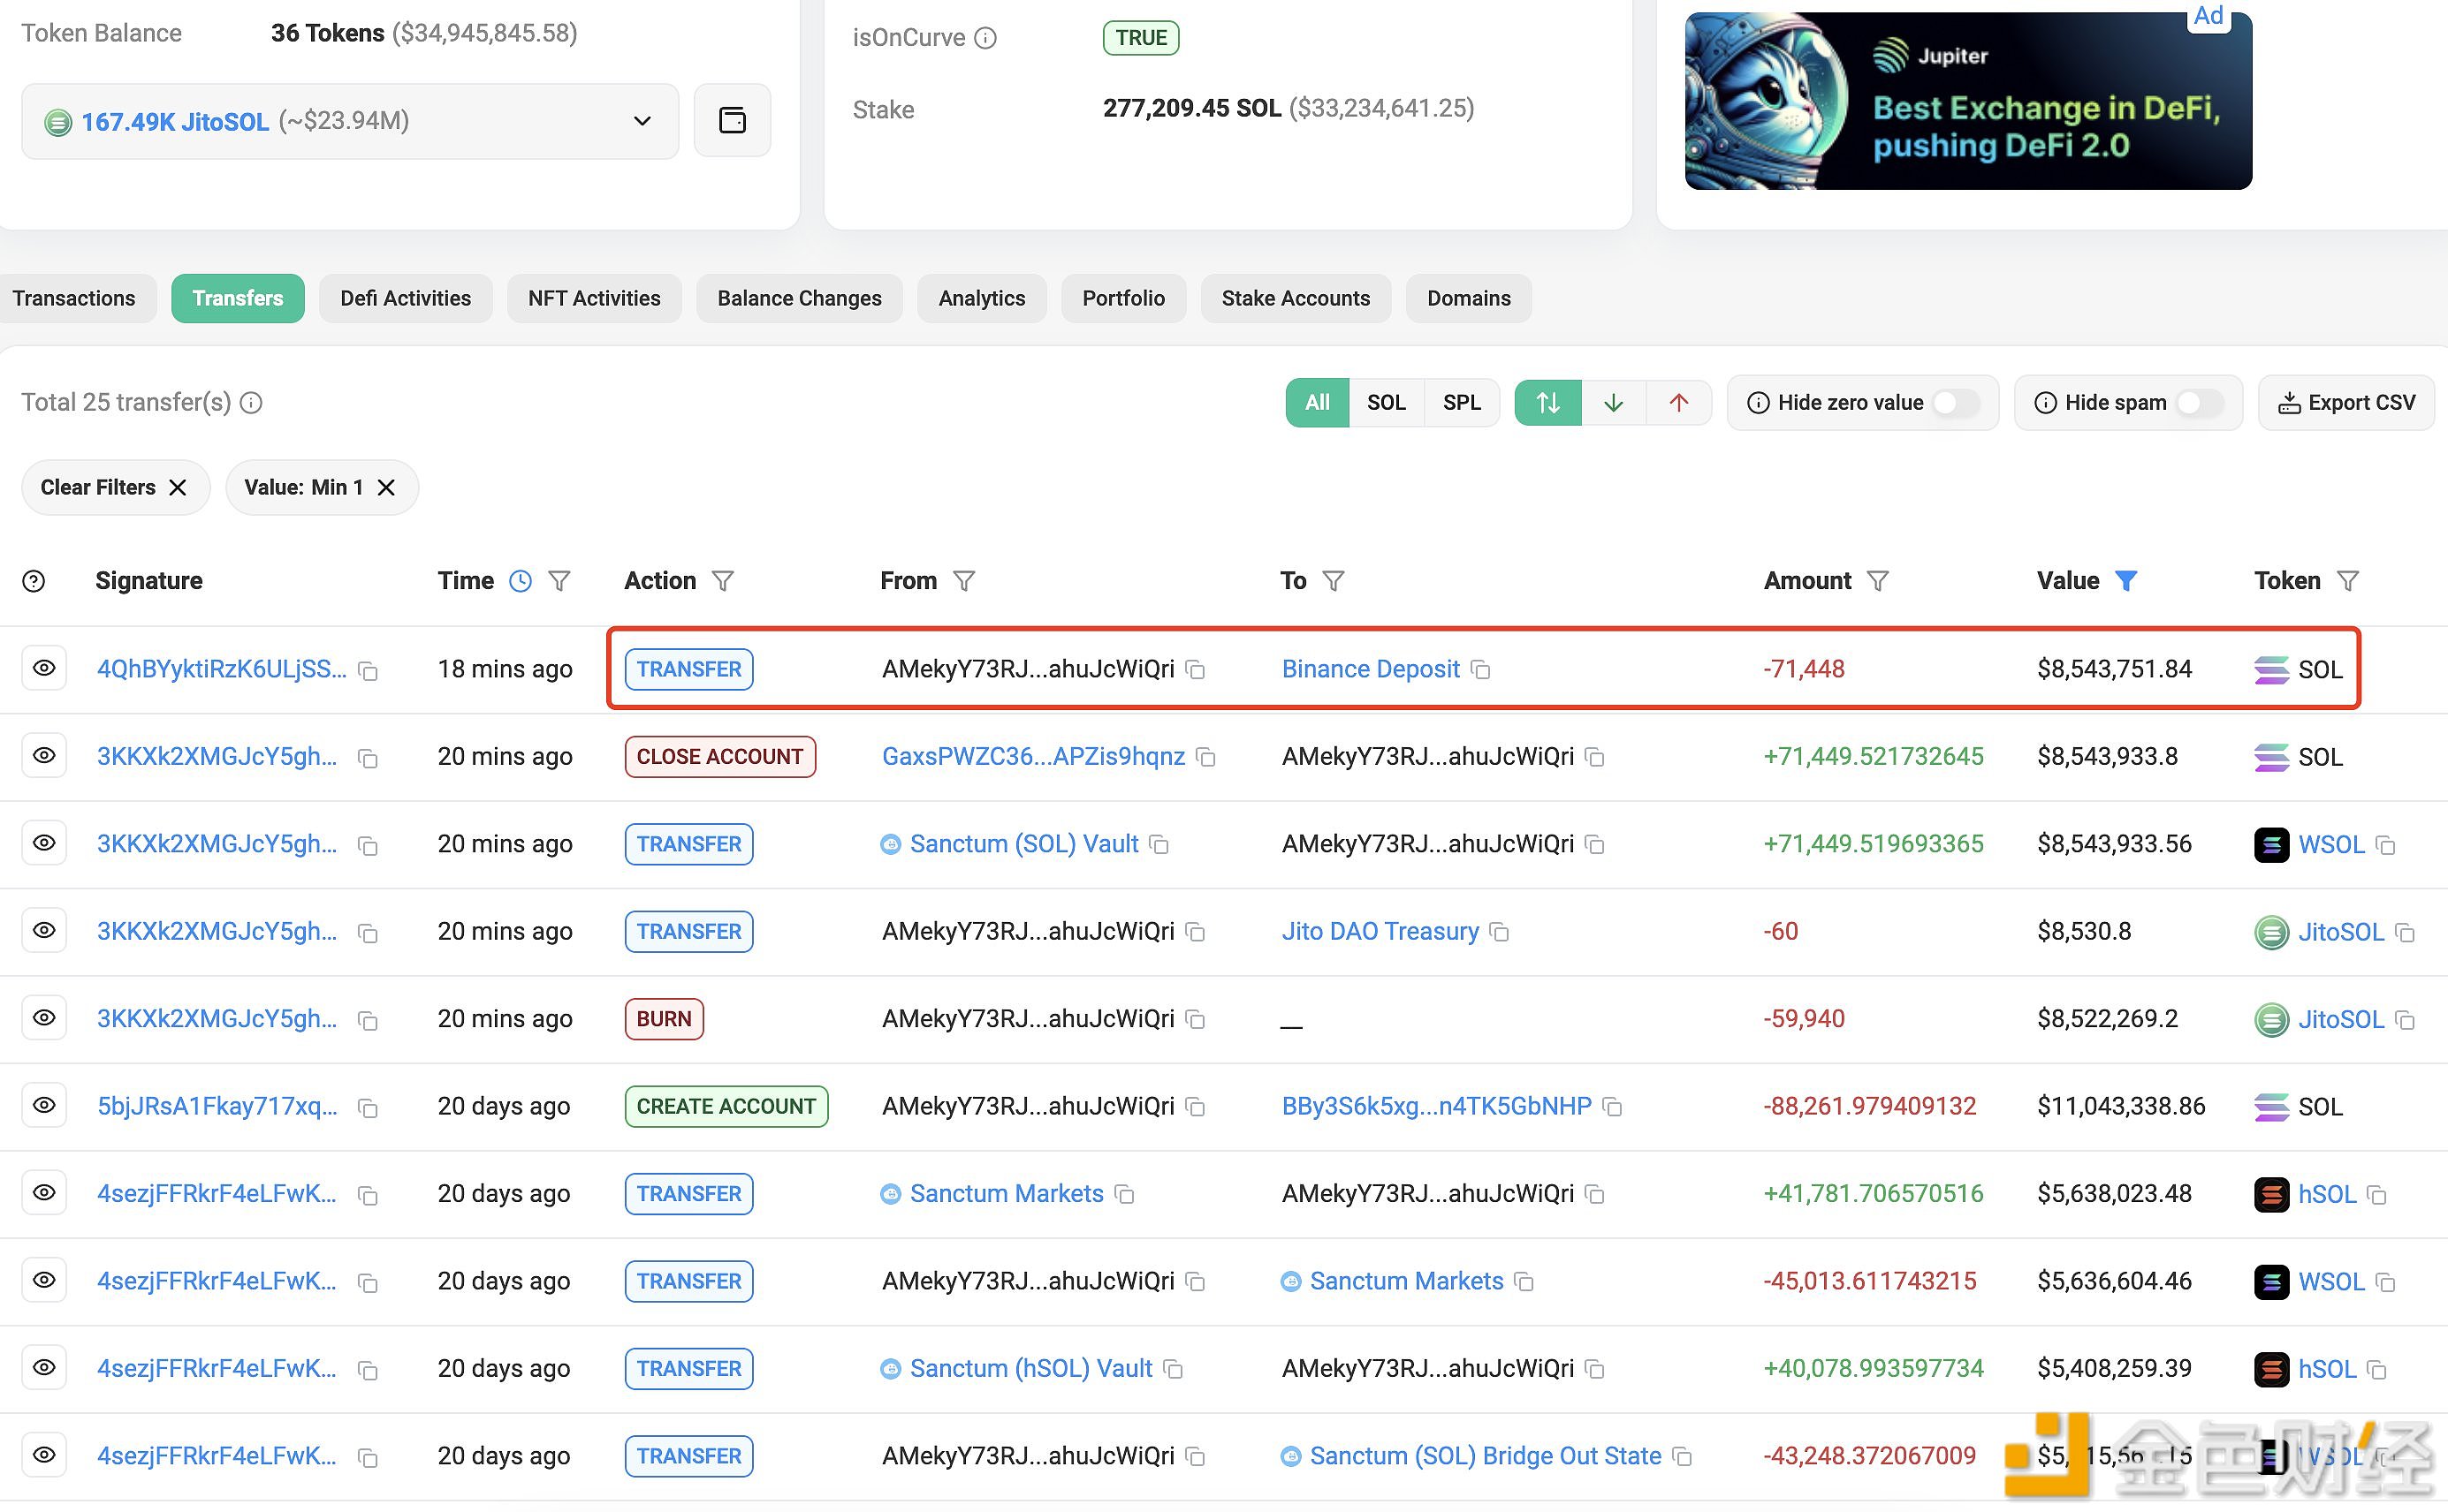Open the Jito DAO Treasury link
The width and height of the screenshot is (2448, 1512).
[1380, 932]
